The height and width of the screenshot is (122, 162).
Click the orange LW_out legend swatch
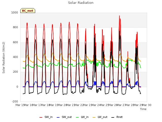pyautogui.click(x=94, y=117)
